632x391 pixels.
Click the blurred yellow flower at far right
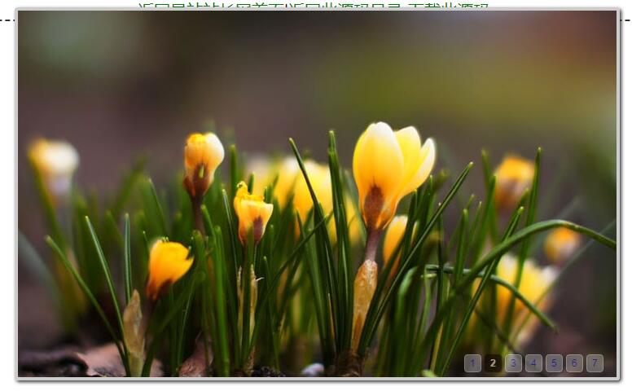(515, 175)
